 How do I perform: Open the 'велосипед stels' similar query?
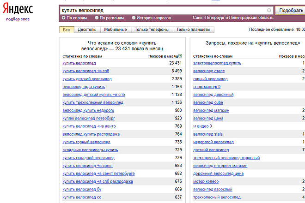coord(208,134)
